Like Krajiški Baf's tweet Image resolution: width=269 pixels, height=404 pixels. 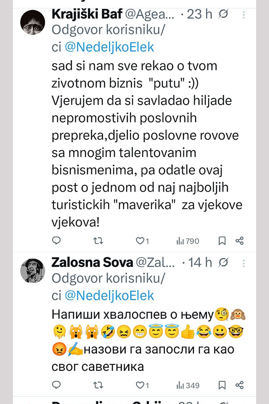pyautogui.click(x=139, y=241)
